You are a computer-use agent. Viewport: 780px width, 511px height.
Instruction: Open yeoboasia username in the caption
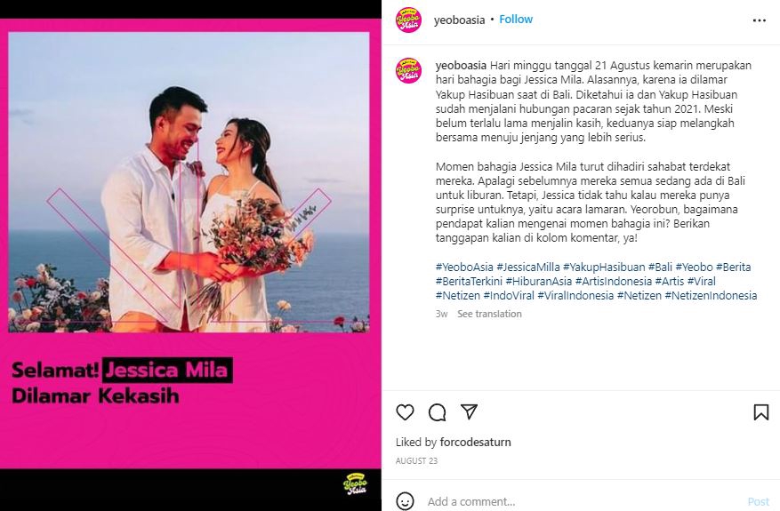coord(461,65)
